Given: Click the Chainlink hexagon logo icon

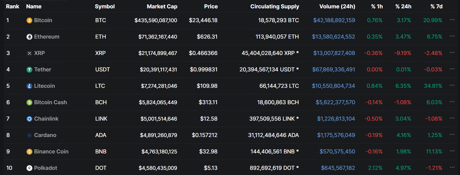Looking at the screenshot, I should [29, 119].
